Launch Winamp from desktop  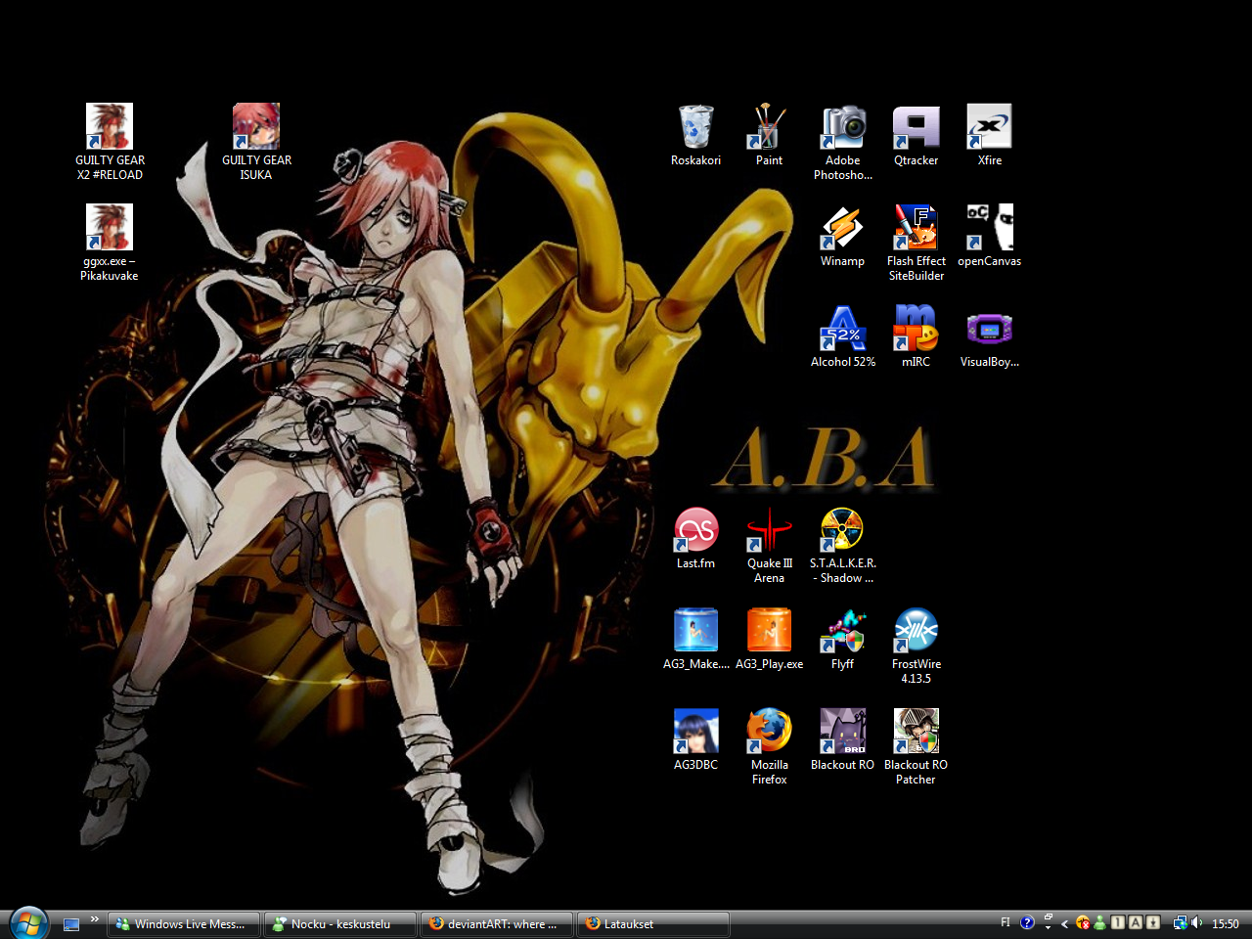tap(843, 236)
